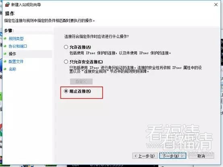Go to the 规则类型 step link
The image size is (223, 167).
pyautogui.click(x=16, y=39)
